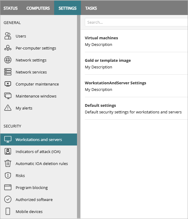Select the Workstations and servers label
The width and height of the screenshot is (188, 219).
tap(39, 140)
